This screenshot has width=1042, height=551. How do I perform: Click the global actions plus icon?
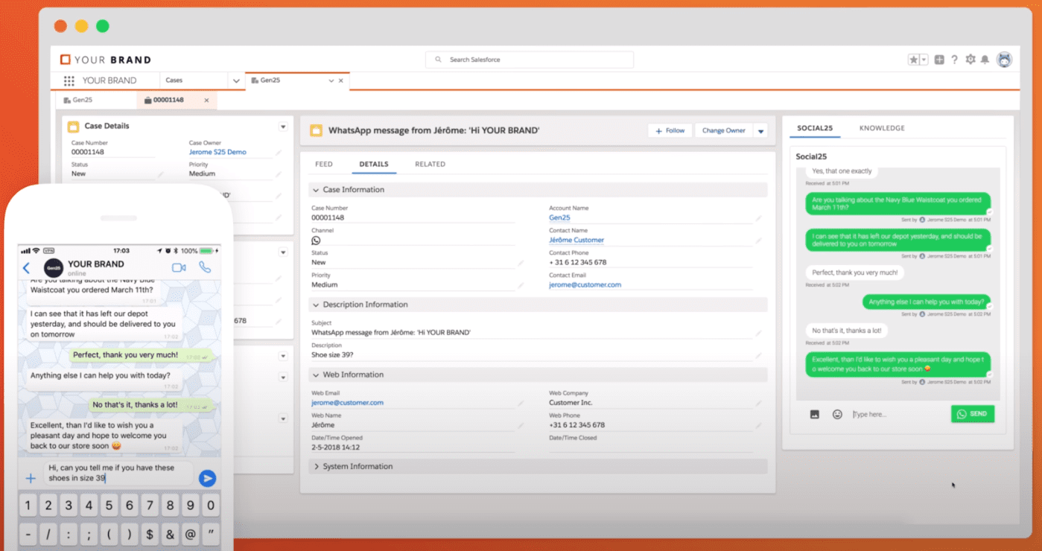click(939, 60)
